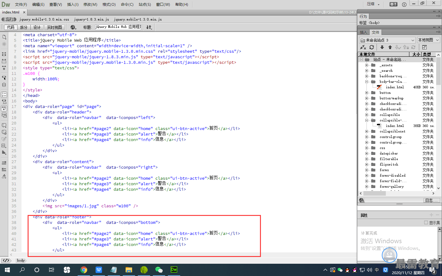Click the 标题 title input field
Viewport: 442px width, 276px height.
coord(118,27)
